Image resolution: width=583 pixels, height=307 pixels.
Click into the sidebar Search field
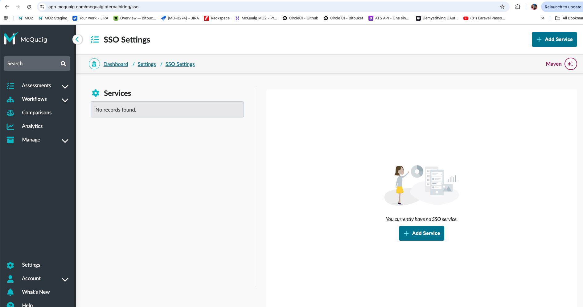31,63
